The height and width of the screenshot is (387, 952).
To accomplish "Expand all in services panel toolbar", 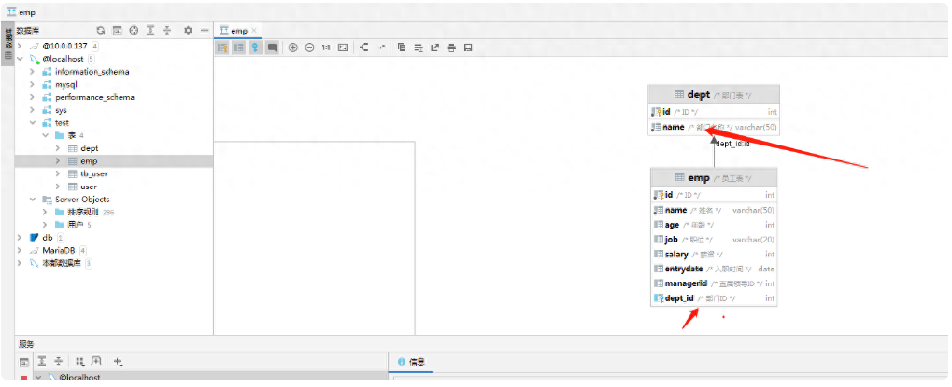I will pyautogui.click(x=41, y=362).
